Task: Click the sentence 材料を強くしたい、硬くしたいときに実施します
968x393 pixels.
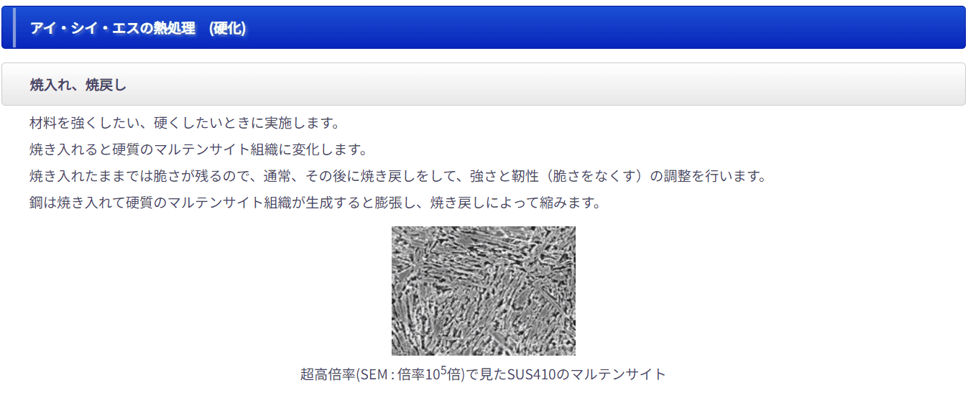Action: [x=184, y=123]
